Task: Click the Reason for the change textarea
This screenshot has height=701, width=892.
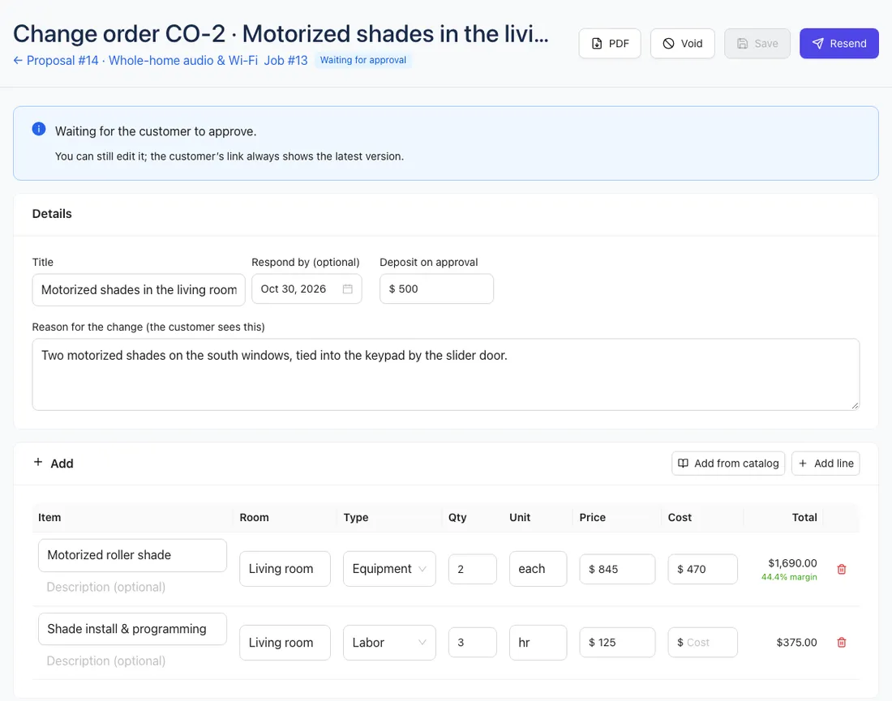Action: coord(445,374)
